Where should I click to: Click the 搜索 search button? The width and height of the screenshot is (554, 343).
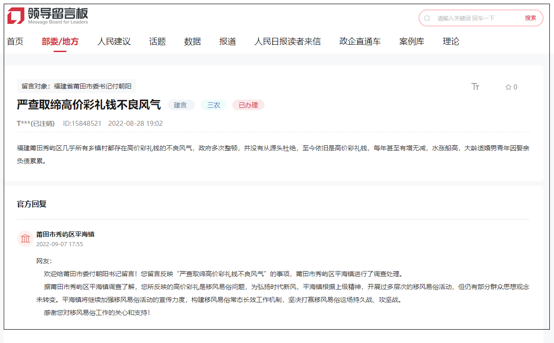click(530, 18)
